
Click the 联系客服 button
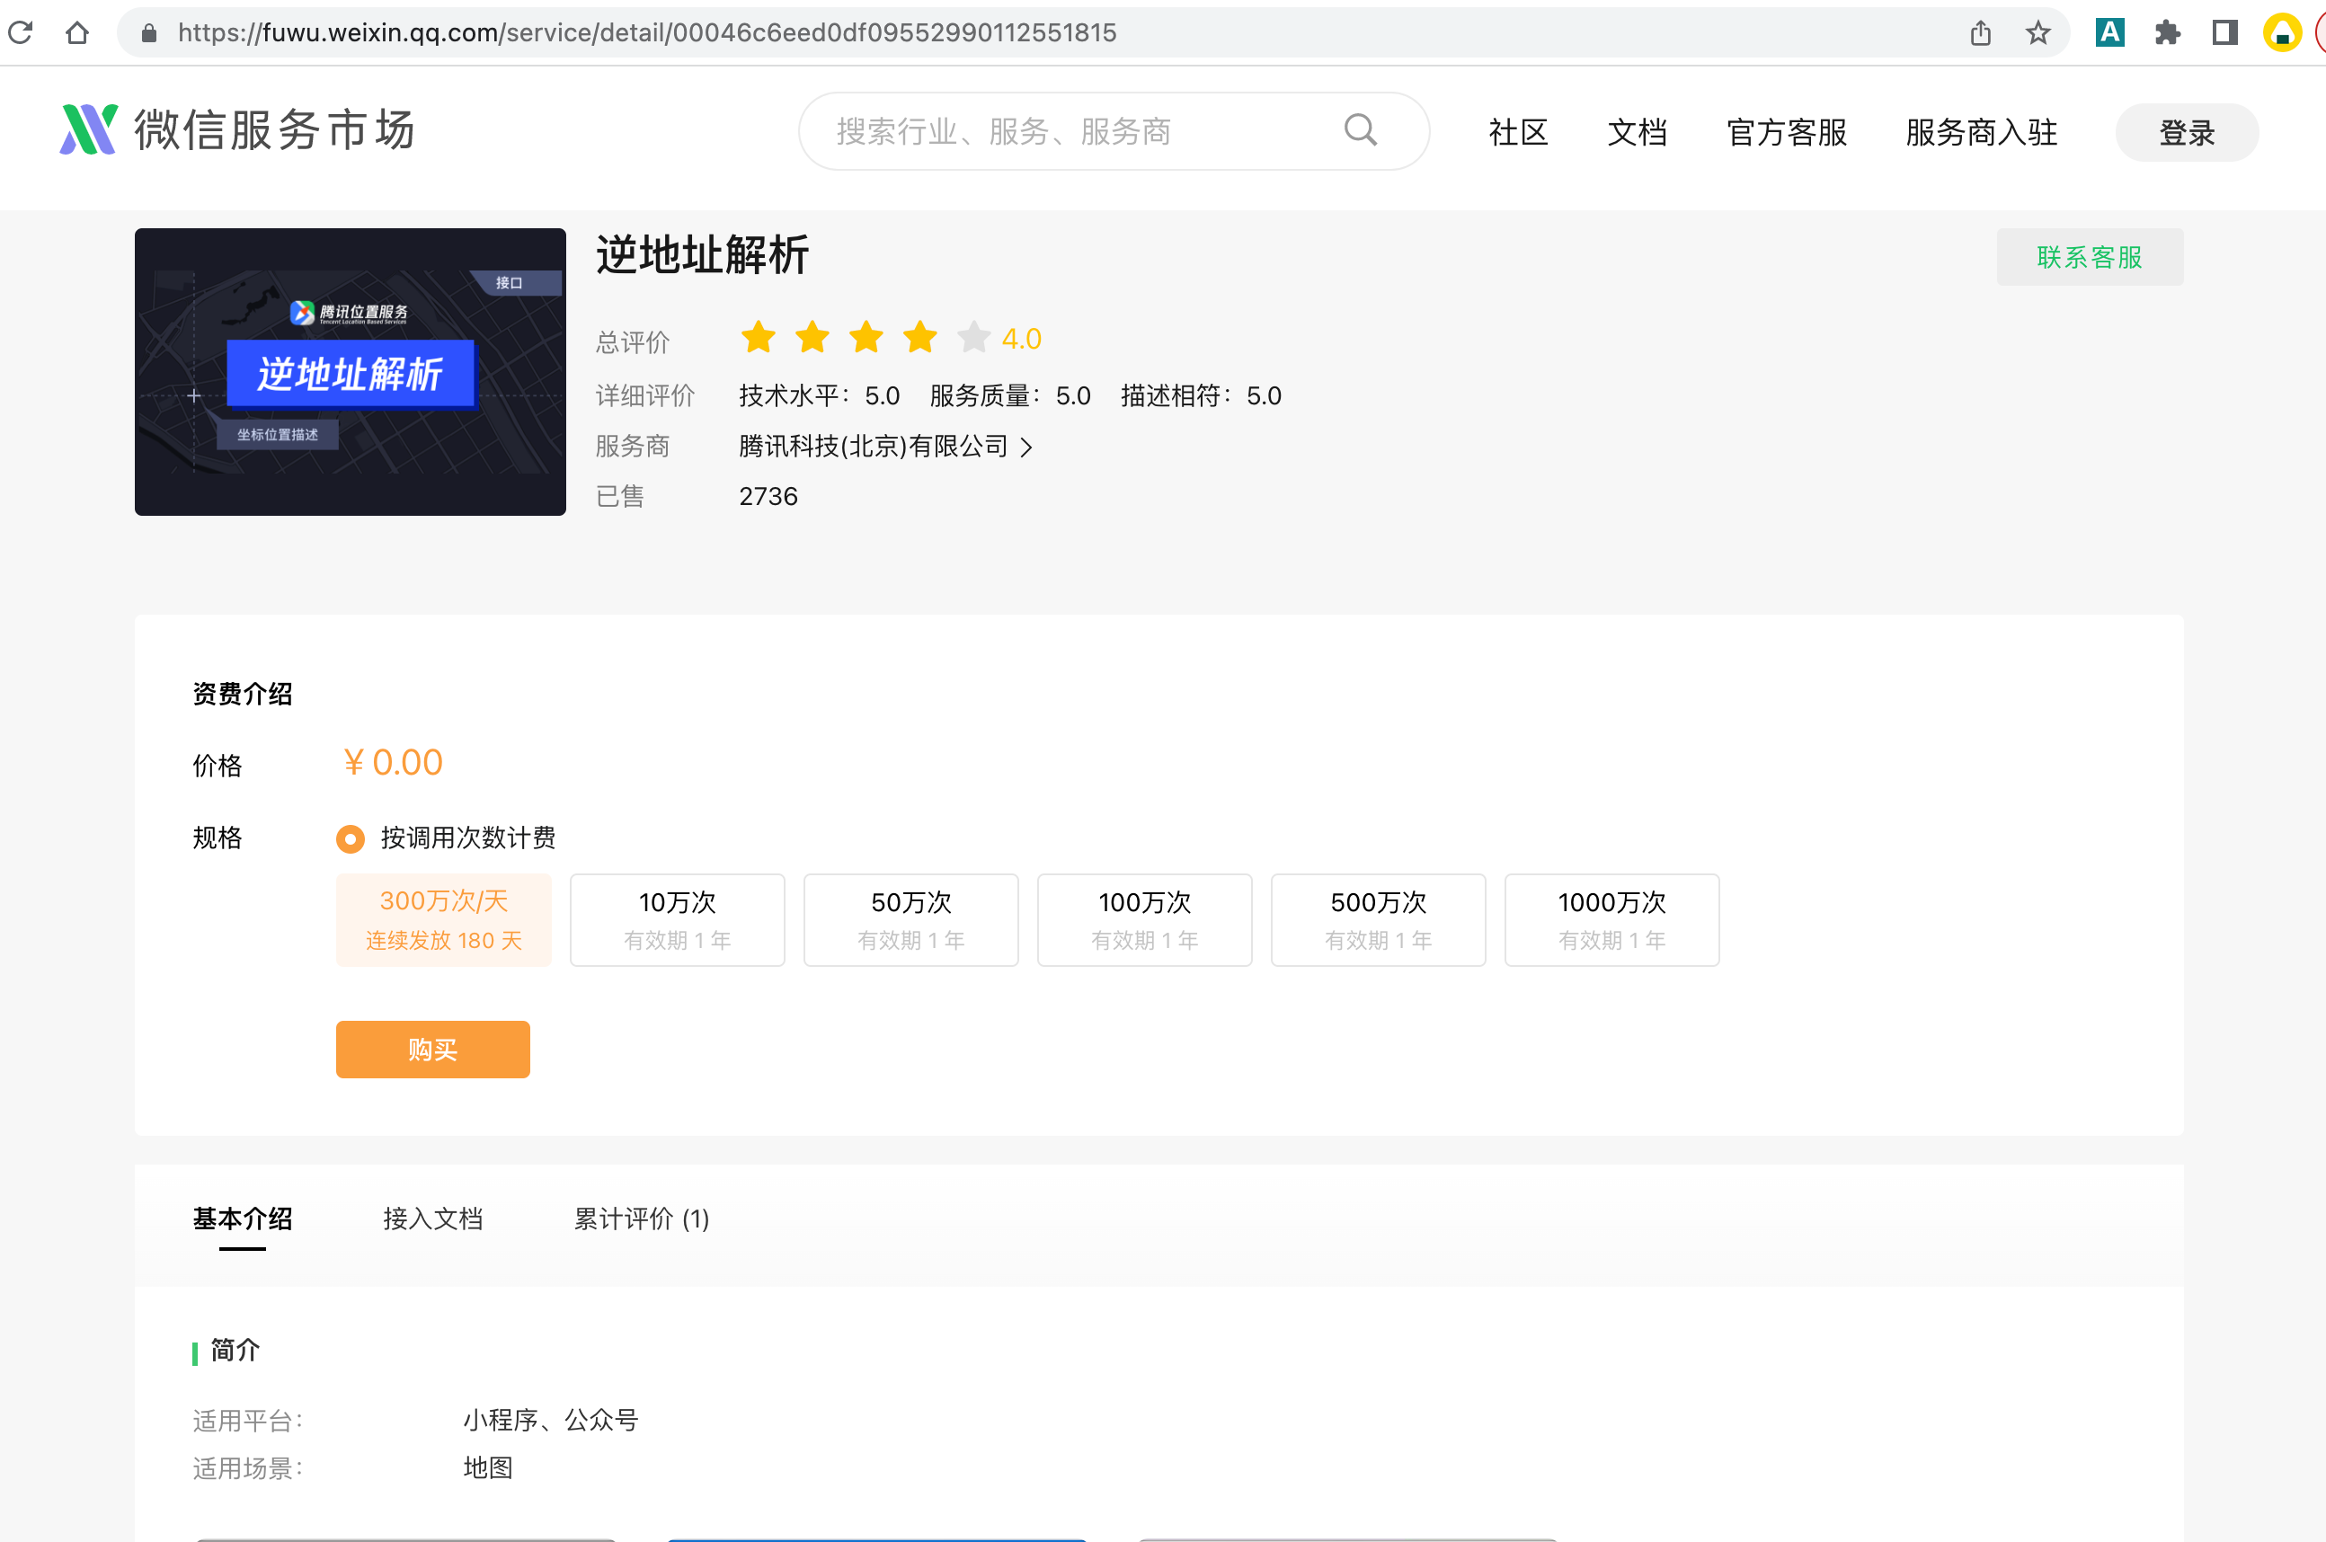click(2089, 258)
